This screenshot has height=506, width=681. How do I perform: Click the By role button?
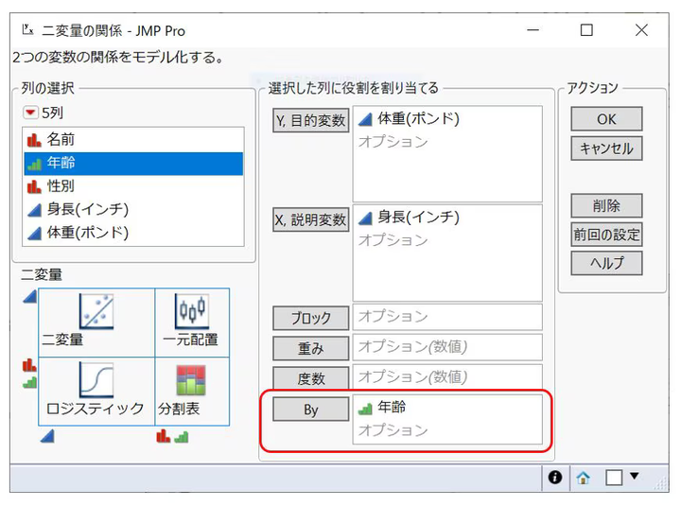click(311, 410)
